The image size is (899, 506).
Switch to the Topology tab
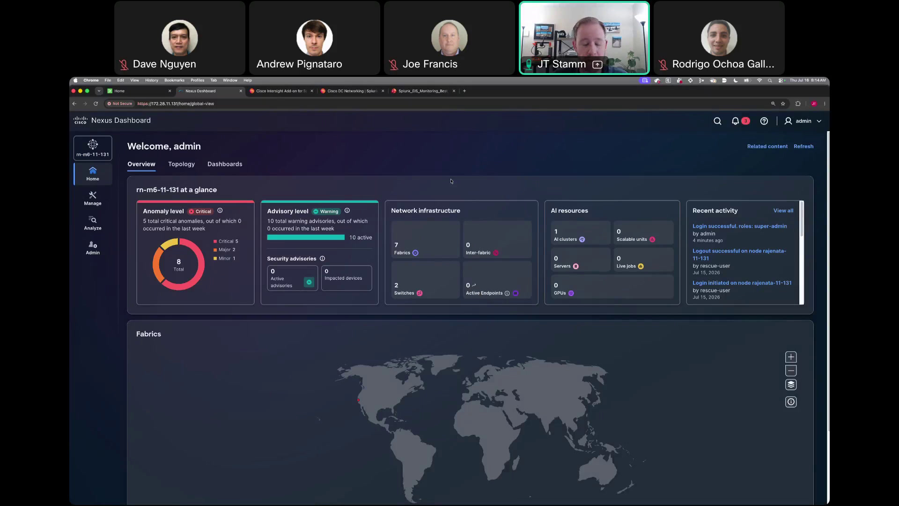[181, 164]
